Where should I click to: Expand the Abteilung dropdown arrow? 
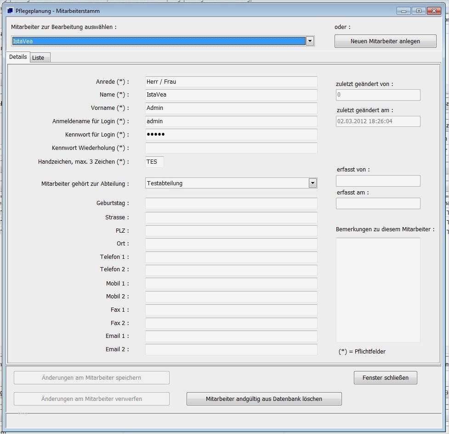[313, 183]
